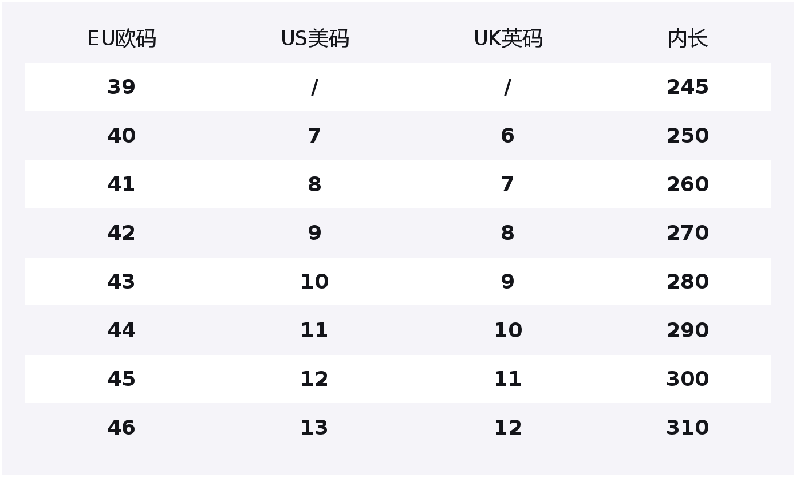Click the 内长 column header

[688, 39]
